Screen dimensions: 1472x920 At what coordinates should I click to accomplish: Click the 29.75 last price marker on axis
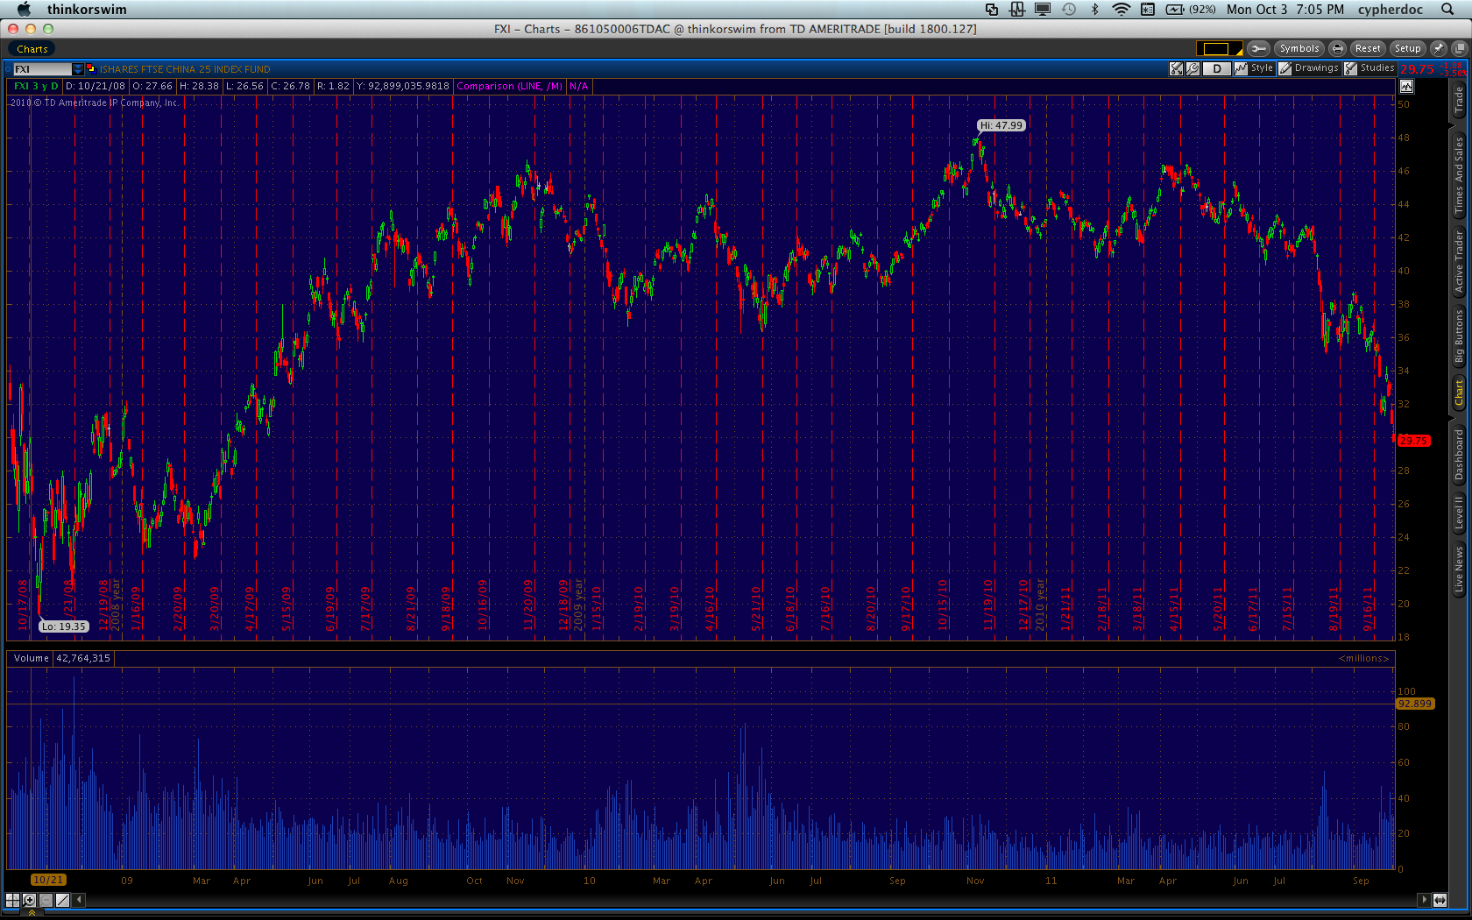(x=1414, y=441)
